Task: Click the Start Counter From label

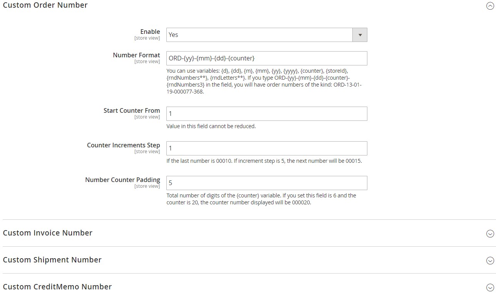Action: coord(132,110)
